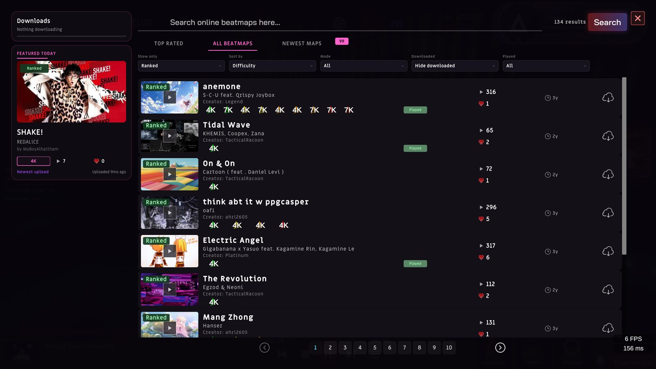The height and width of the screenshot is (369, 656).
Task: Click the search online beatmaps field
Action: click(339, 23)
